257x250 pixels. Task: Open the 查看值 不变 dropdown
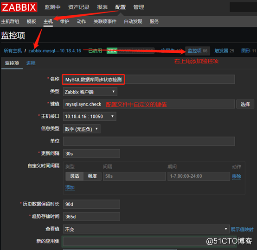[146, 229]
